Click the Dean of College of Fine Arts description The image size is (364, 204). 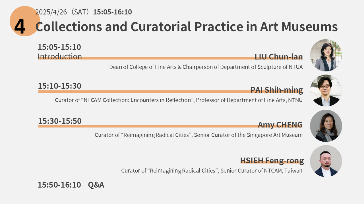click(206, 67)
